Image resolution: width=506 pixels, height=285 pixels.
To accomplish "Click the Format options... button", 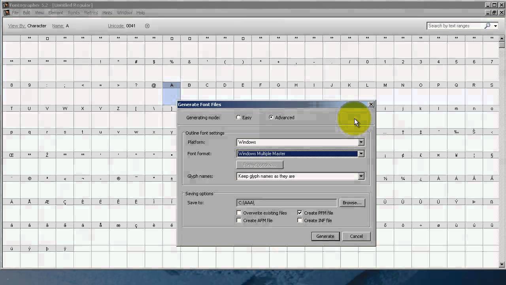I will point(260,165).
